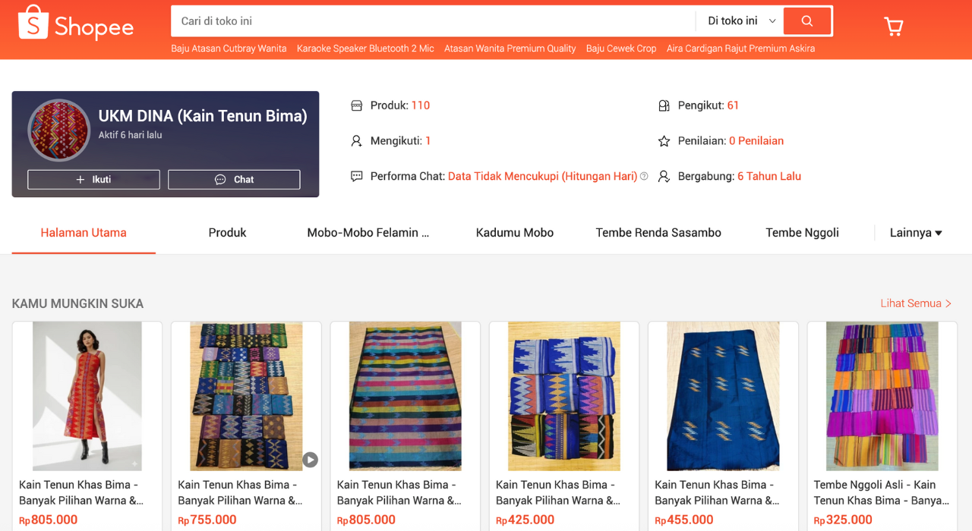Viewport: 972px width, 531px height.
Task: Expand the Lainnya category menu
Action: [916, 233]
